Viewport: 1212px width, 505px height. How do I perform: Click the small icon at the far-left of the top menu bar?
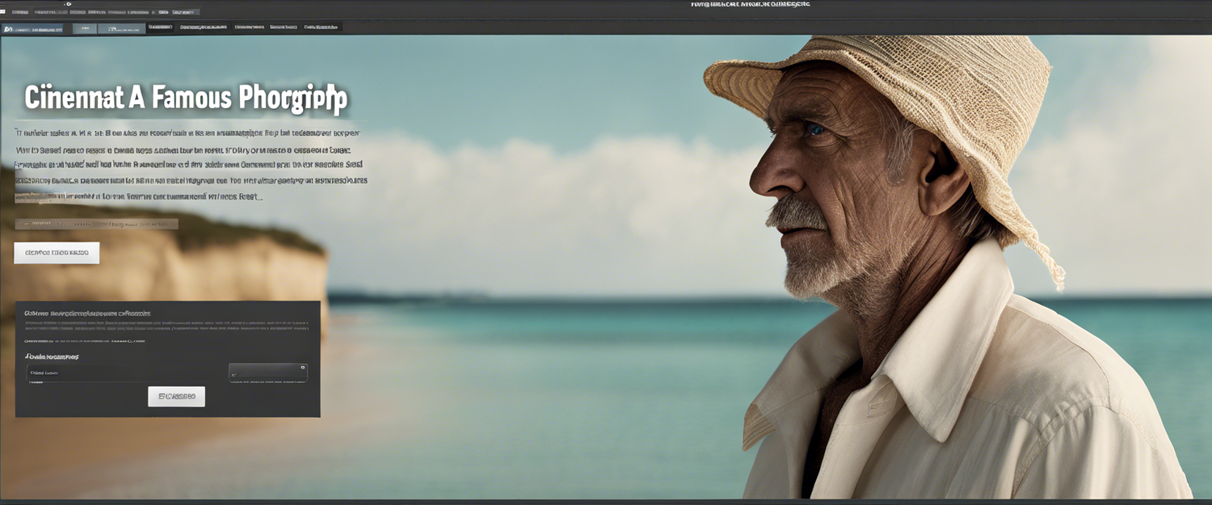click(3, 12)
